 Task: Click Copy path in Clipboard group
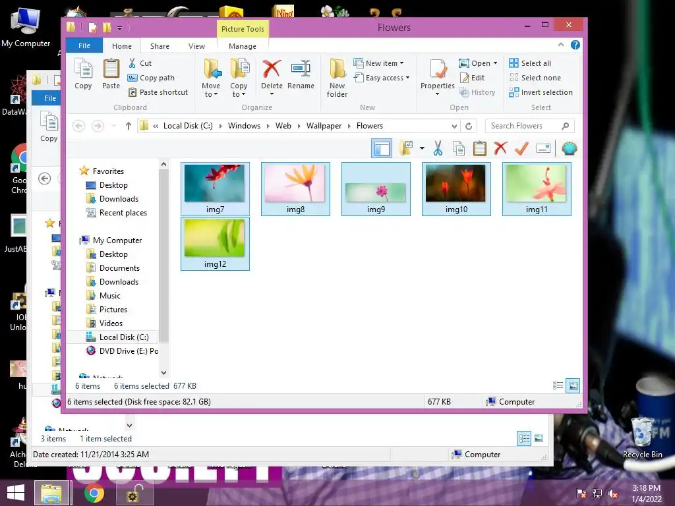[x=151, y=78]
